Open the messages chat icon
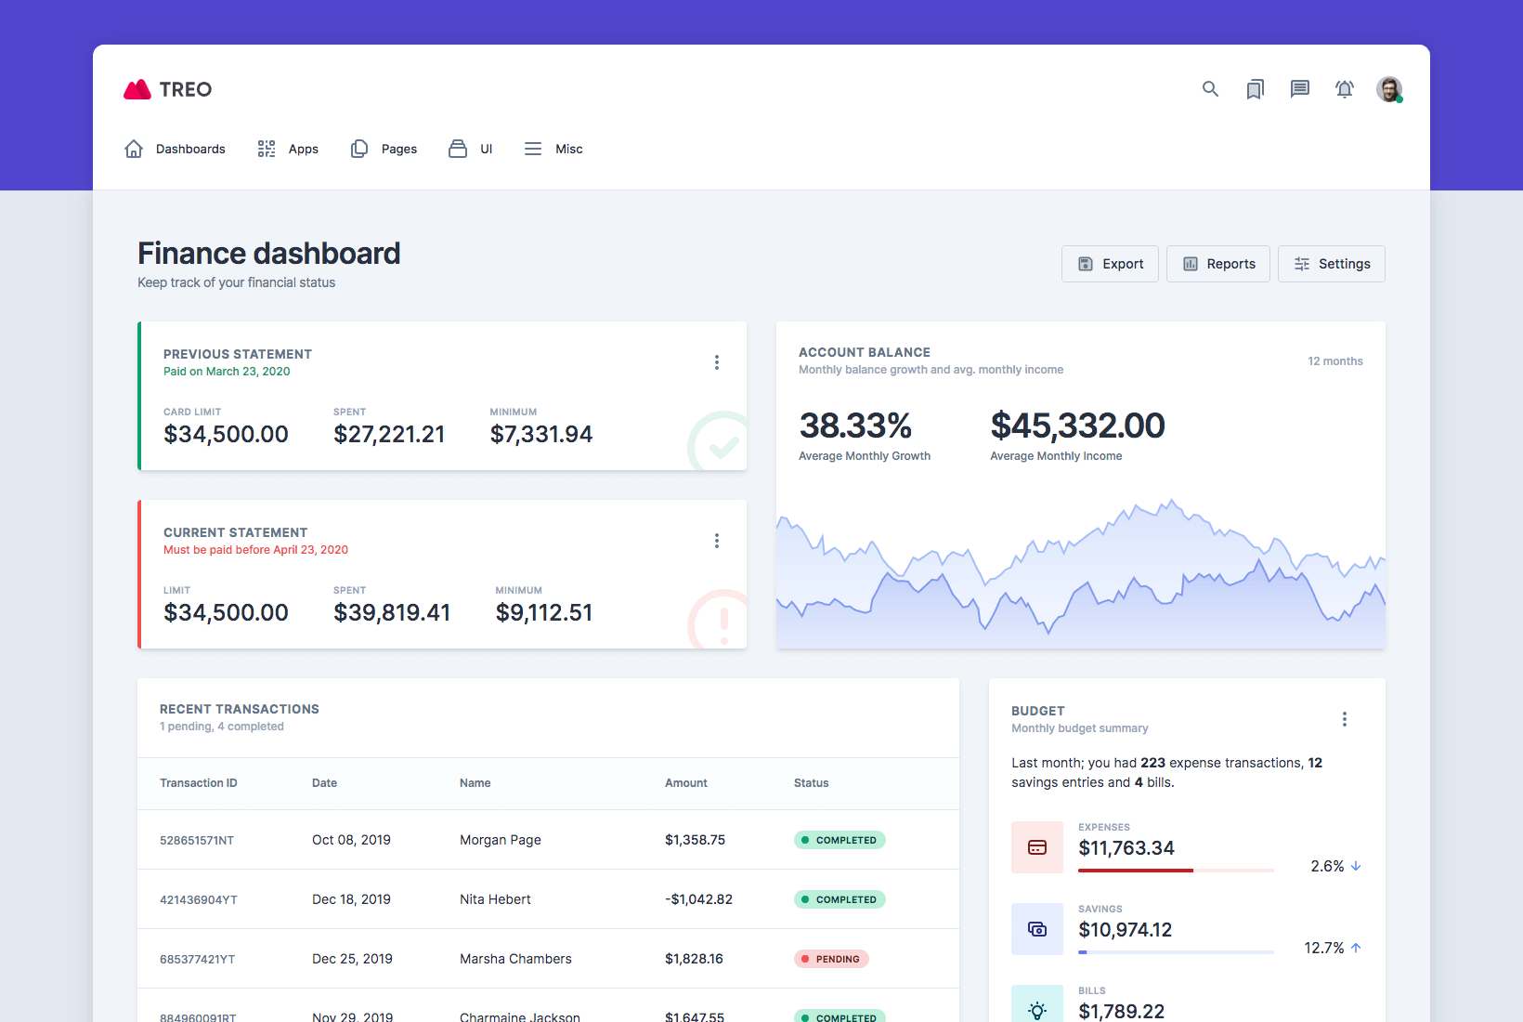This screenshot has height=1022, width=1523. [1299, 89]
